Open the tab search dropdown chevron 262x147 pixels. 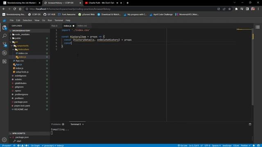click(x=235, y=3)
